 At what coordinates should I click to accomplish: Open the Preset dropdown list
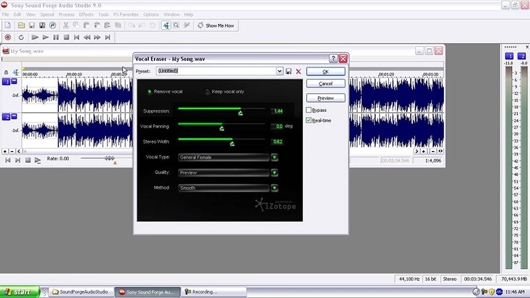280,71
